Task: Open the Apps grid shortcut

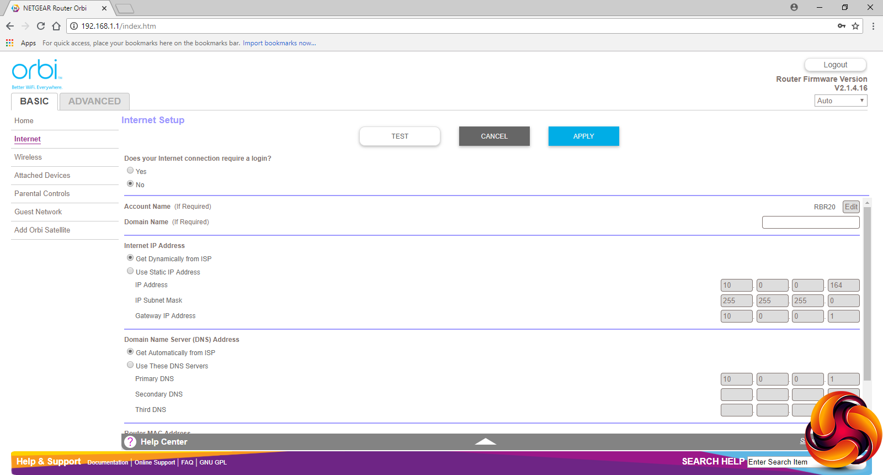Action: pos(9,43)
